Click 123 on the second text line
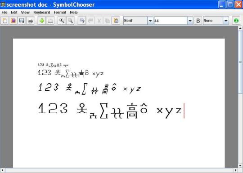Viewport: 243px width, 173px height. click(45, 73)
